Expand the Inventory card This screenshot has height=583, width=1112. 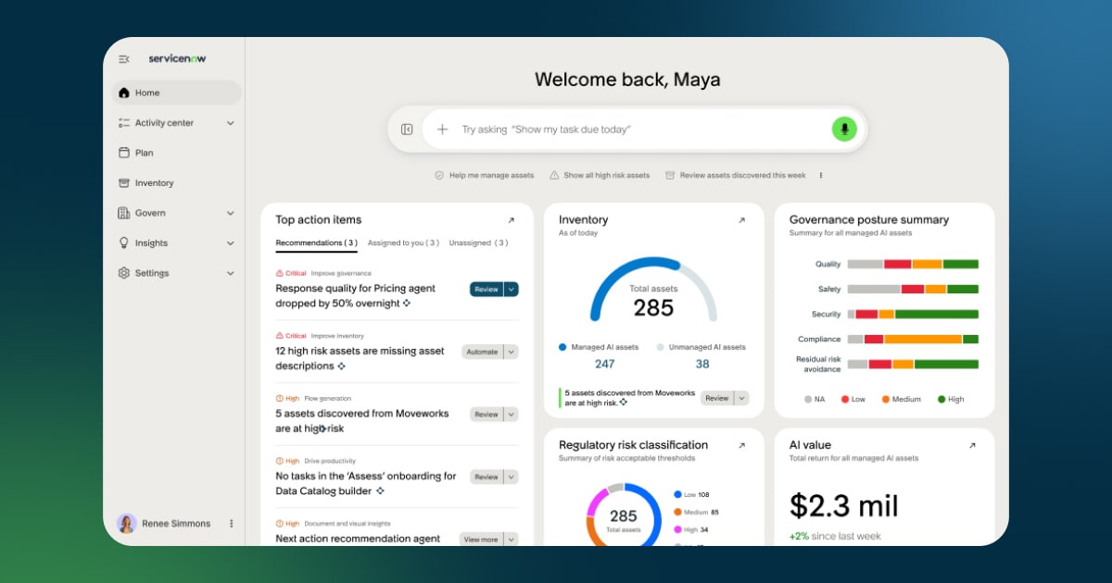741,220
